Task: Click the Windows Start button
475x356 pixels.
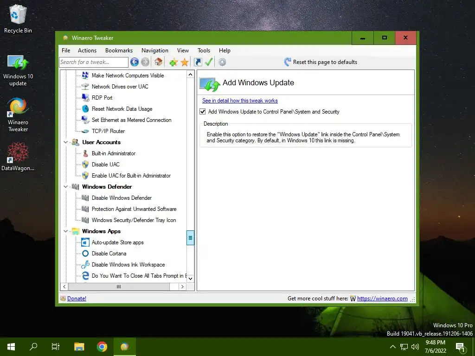Action: [x=11, y=347]
